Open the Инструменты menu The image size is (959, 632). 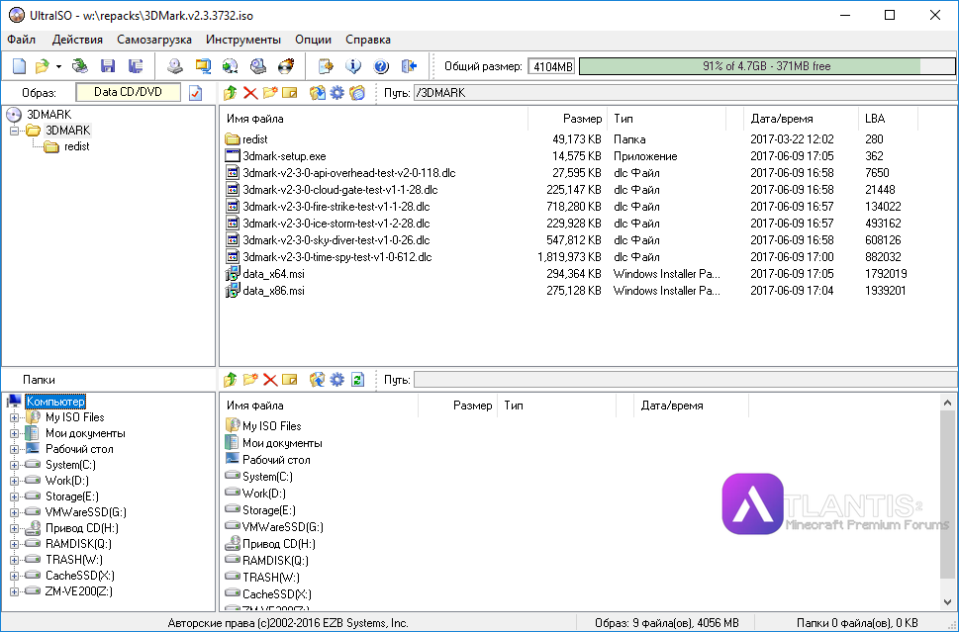tap(243, 40)
